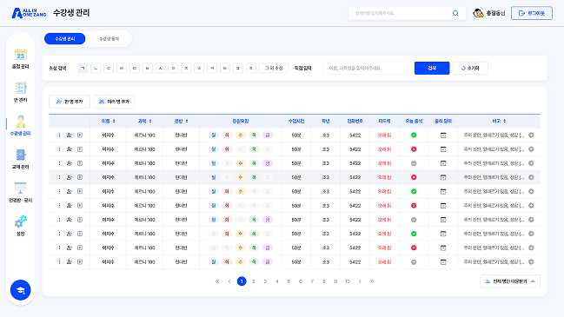Click plus icon at end of last row
The height and width of the screenshot is (317, 564).
point(531,261)
